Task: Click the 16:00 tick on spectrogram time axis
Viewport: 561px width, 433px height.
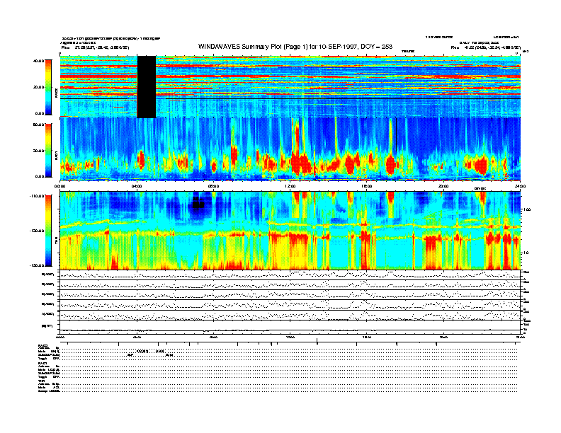Action: tap(367, 186)
